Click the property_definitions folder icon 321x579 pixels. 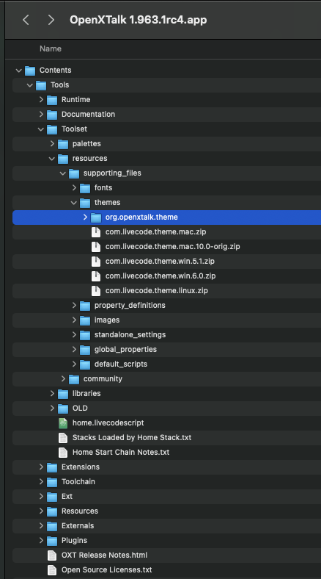point(85,306)
